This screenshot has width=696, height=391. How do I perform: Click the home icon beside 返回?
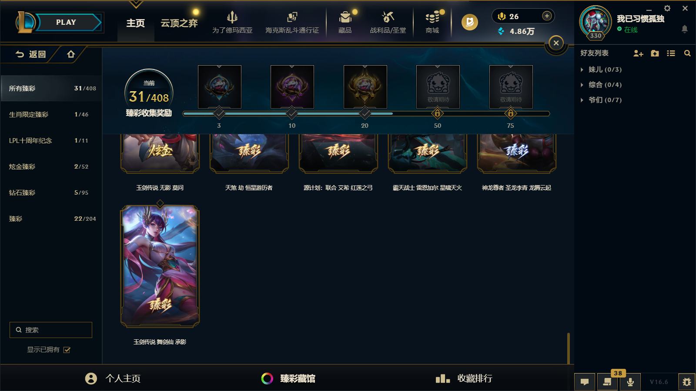(x=71, y=54)
